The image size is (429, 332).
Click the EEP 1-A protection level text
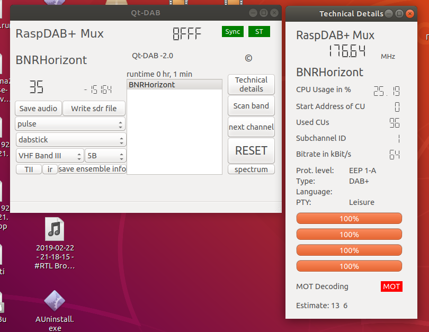(x=362, y=171)
